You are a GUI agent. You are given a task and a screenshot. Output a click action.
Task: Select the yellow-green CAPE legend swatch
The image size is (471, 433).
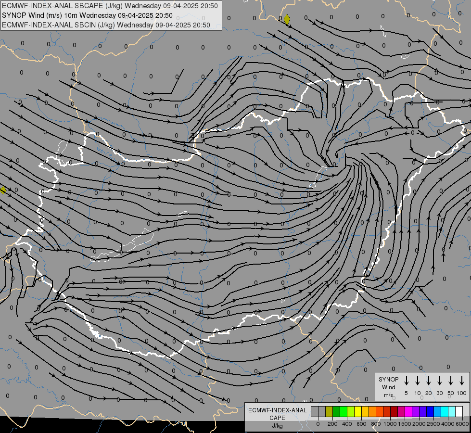click(351, 411)
